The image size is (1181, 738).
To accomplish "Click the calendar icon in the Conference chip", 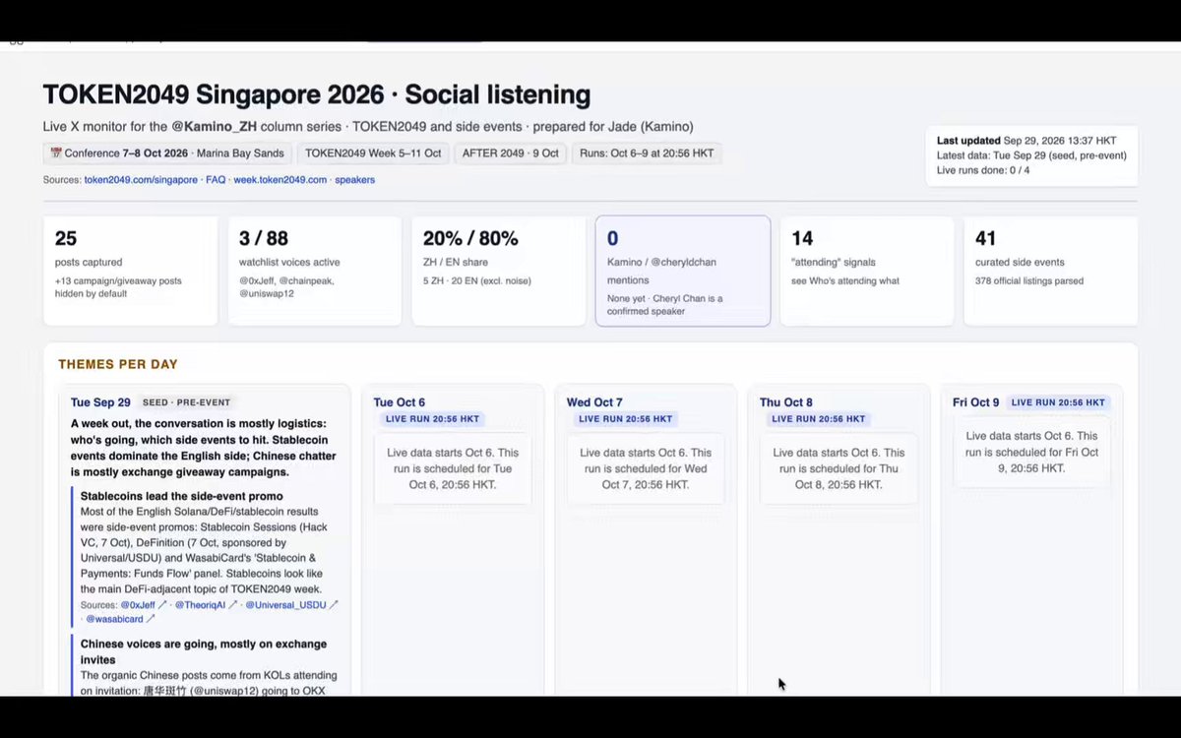I will (x=56, y=154).
